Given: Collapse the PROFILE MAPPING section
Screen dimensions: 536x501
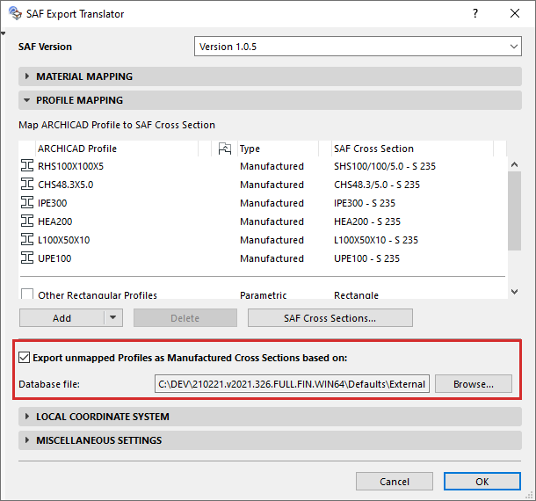Looking at the screenshot, I should pyautogui.click(x=270, y=100).
